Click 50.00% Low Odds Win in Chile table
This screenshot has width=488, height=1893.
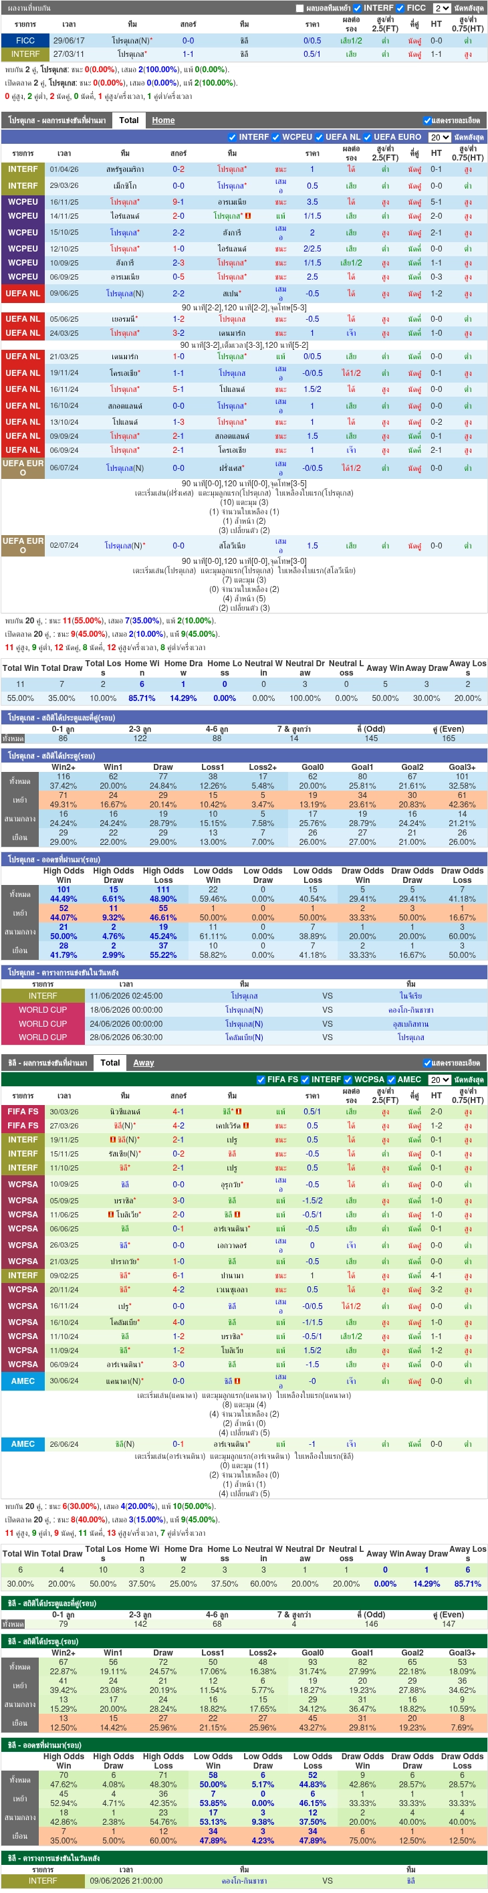tap(213, 1784)
